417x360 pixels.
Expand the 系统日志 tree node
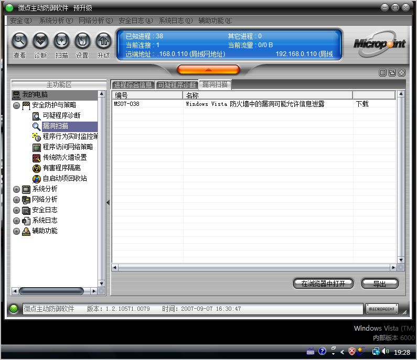(x=16, y=221)
